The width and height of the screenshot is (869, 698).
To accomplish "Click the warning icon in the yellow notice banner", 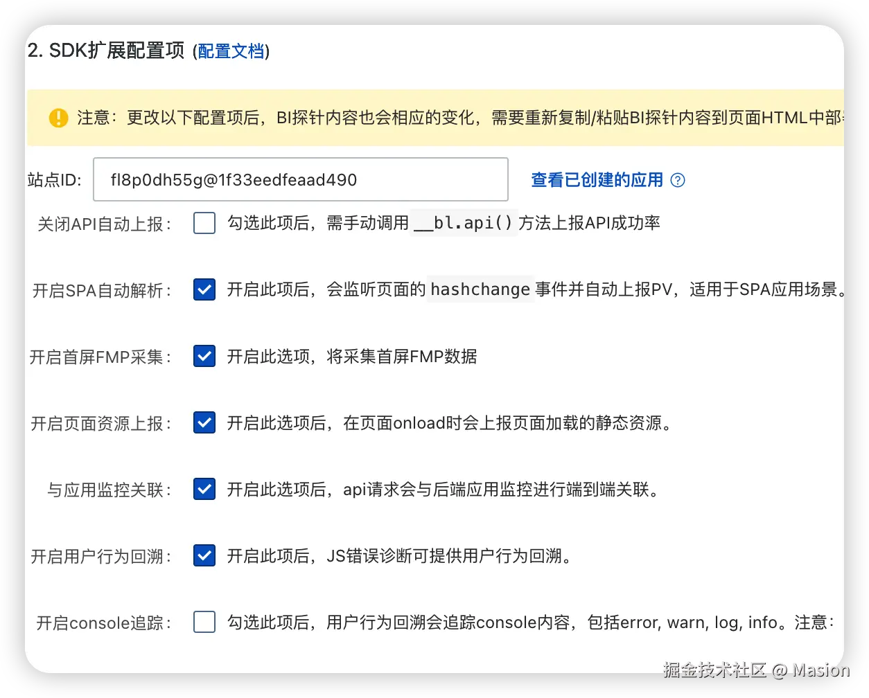I will [58, 118].
